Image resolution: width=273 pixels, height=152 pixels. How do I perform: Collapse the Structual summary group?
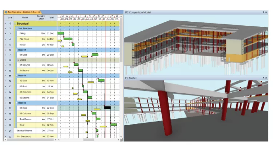click(15, 24)
